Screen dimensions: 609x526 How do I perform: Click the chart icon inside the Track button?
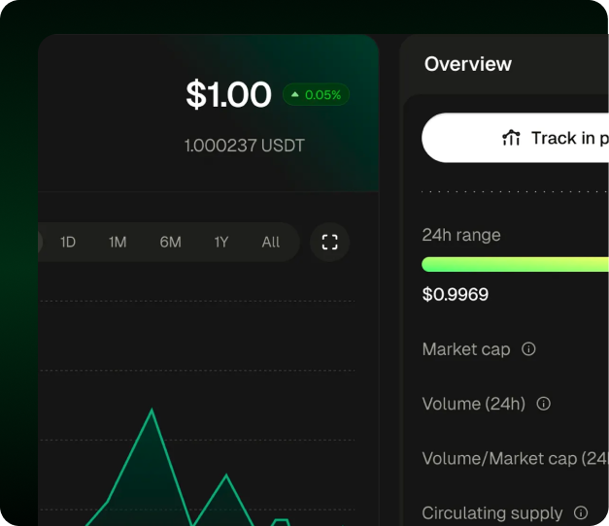point(511,138)
